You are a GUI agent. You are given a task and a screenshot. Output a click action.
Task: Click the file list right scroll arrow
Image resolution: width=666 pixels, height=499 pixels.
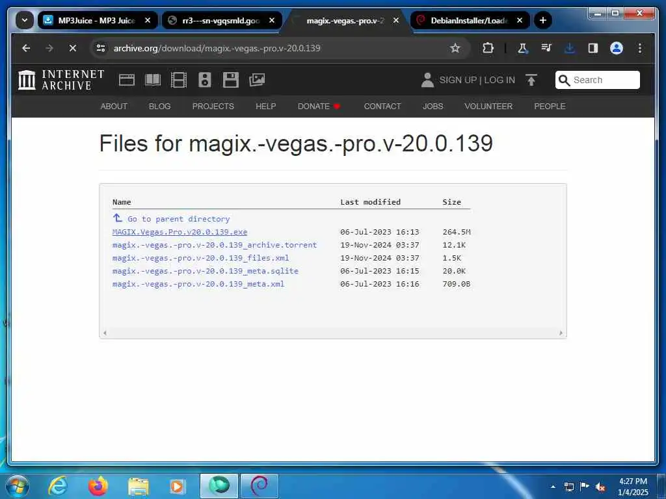561,333
